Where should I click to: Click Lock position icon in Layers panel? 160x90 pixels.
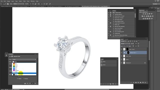(x=128, y=46)
